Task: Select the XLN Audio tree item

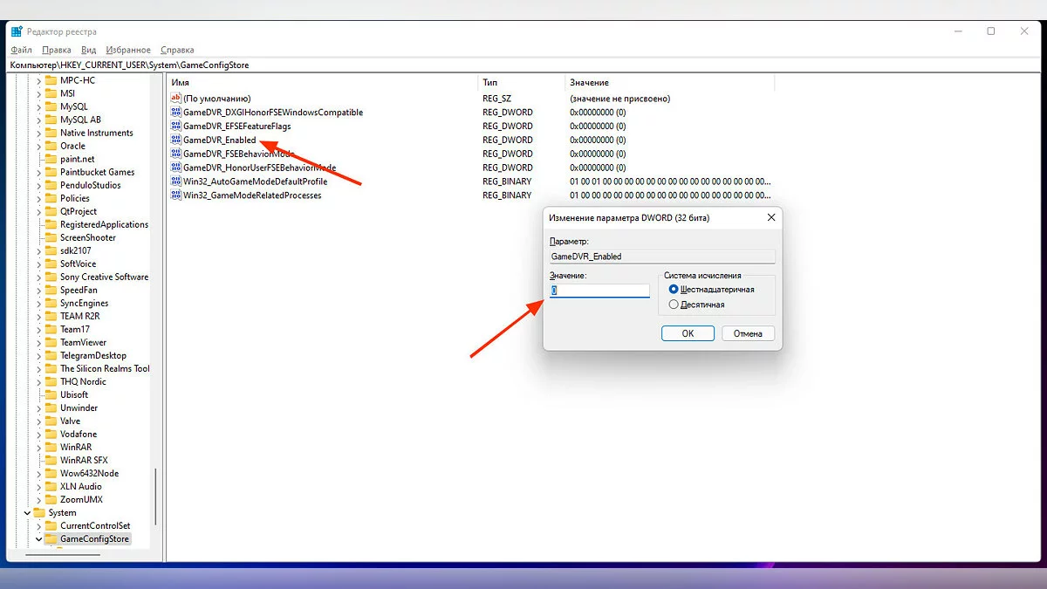Action: [81, 486]
